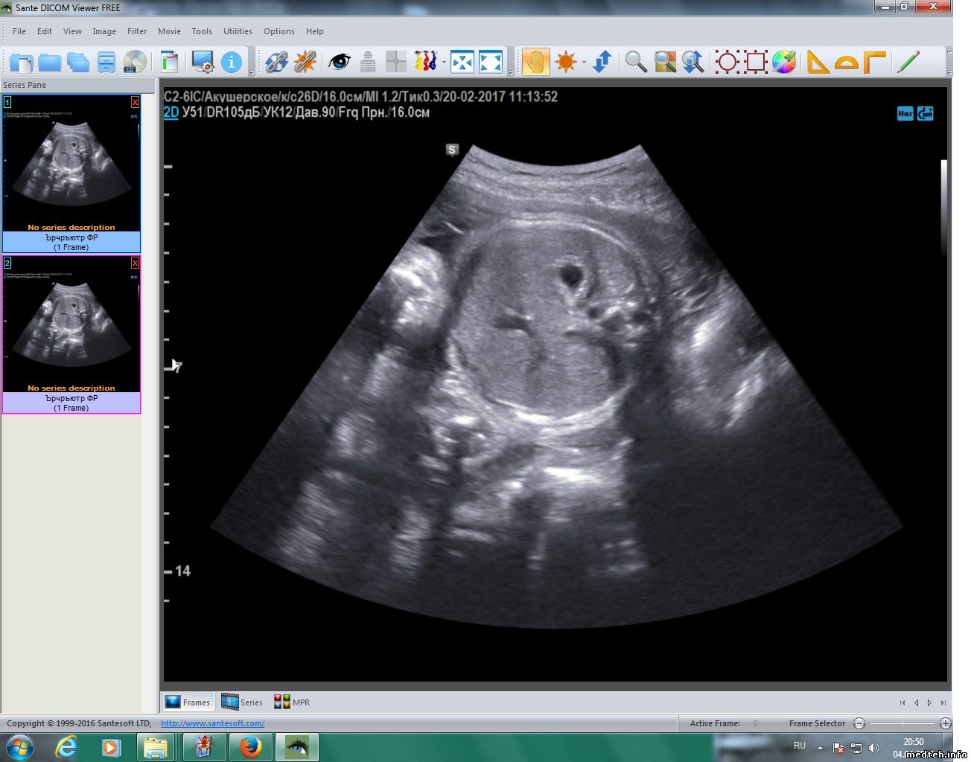
Task: Expand dropdown arrow next to brightness sun
Action: coord(584,63)
